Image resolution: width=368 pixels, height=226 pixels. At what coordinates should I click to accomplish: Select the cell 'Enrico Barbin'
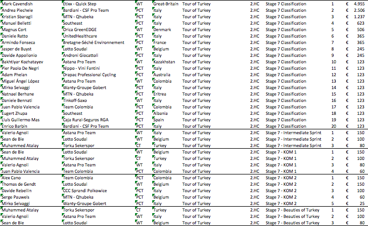tap(15, 126)
